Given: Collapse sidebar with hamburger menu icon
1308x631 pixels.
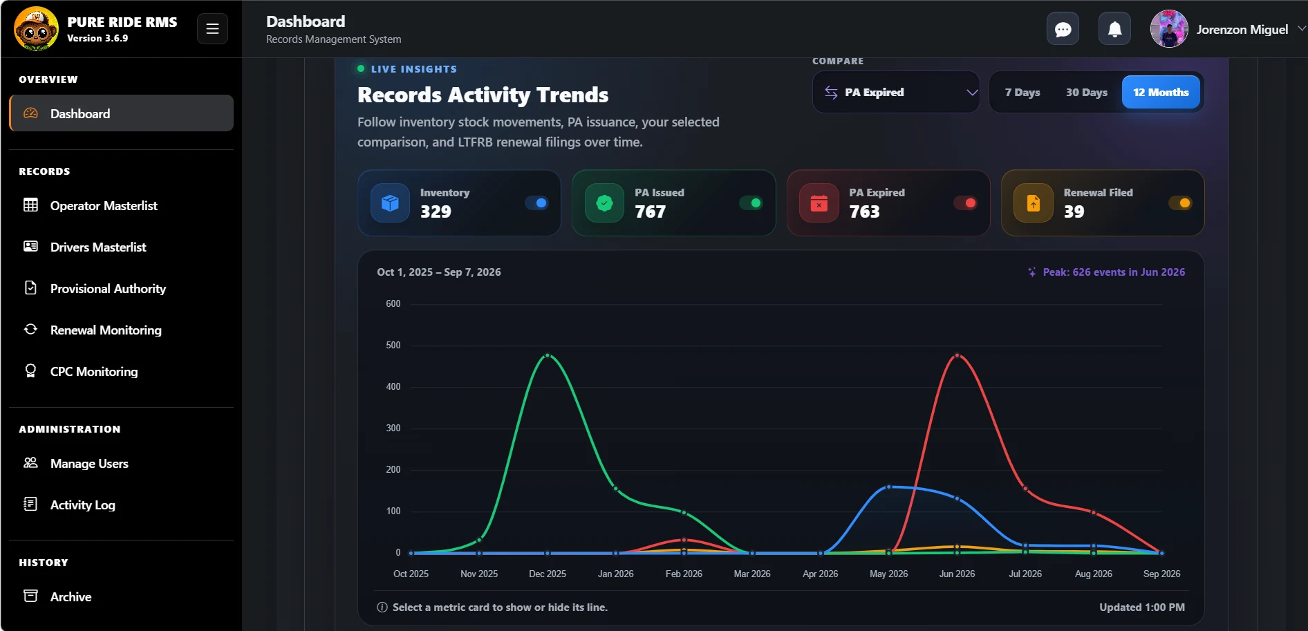Looking at the screenshot, I should [x=212, y=29].
